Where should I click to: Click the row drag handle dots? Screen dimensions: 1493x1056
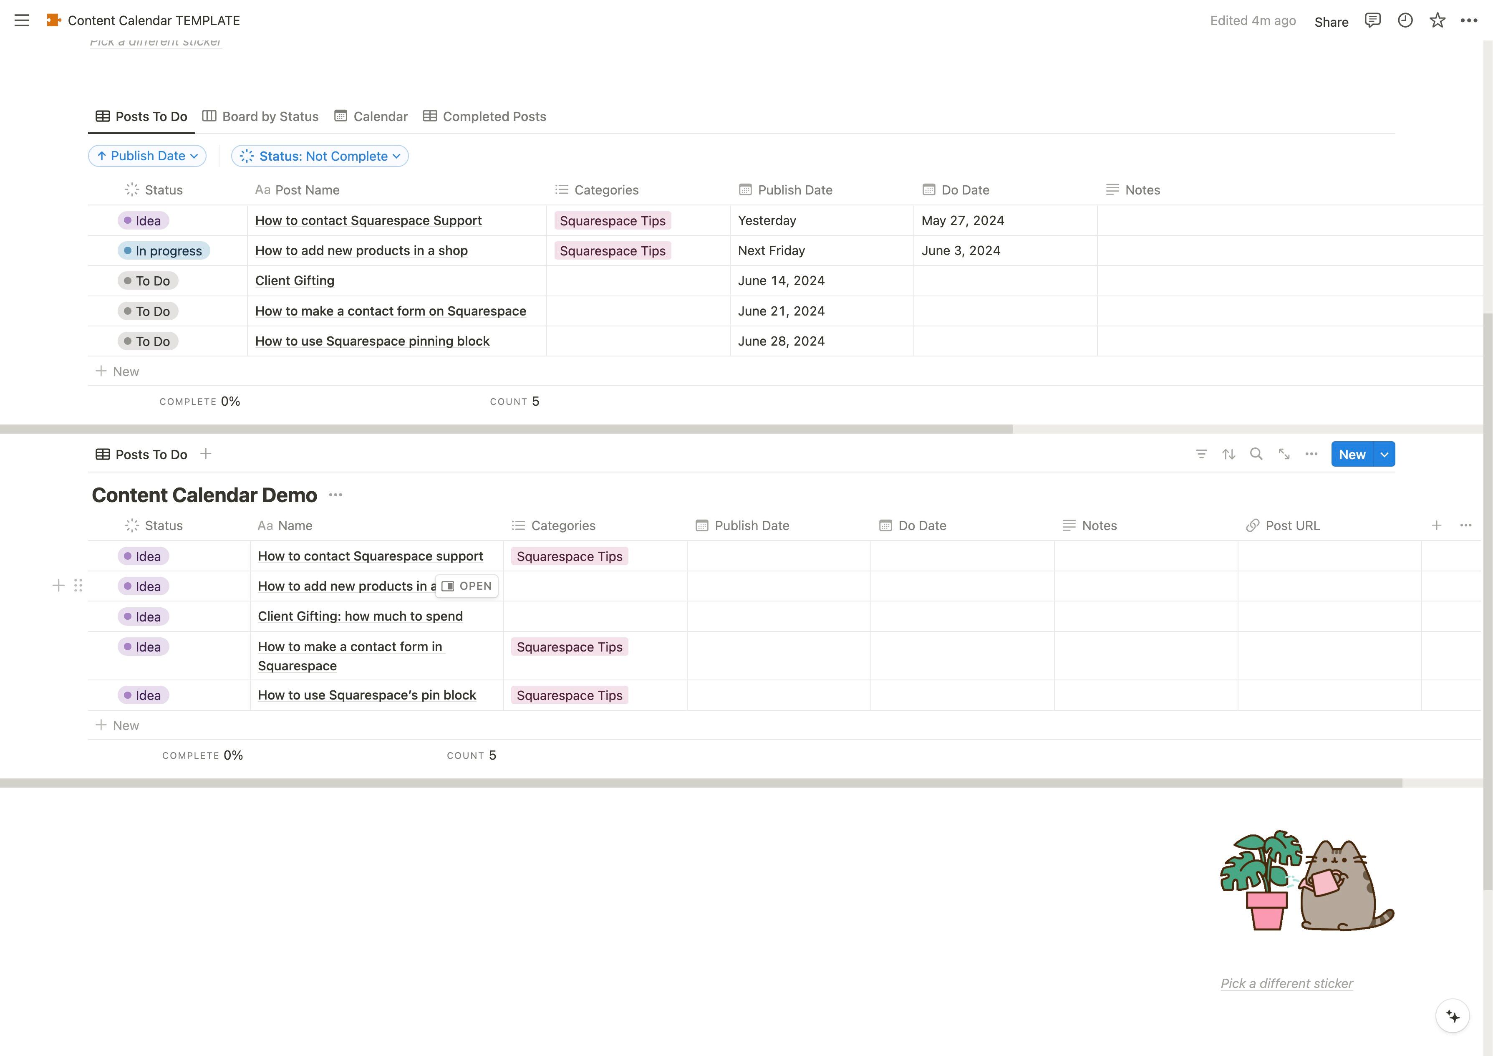pos(78,586)
